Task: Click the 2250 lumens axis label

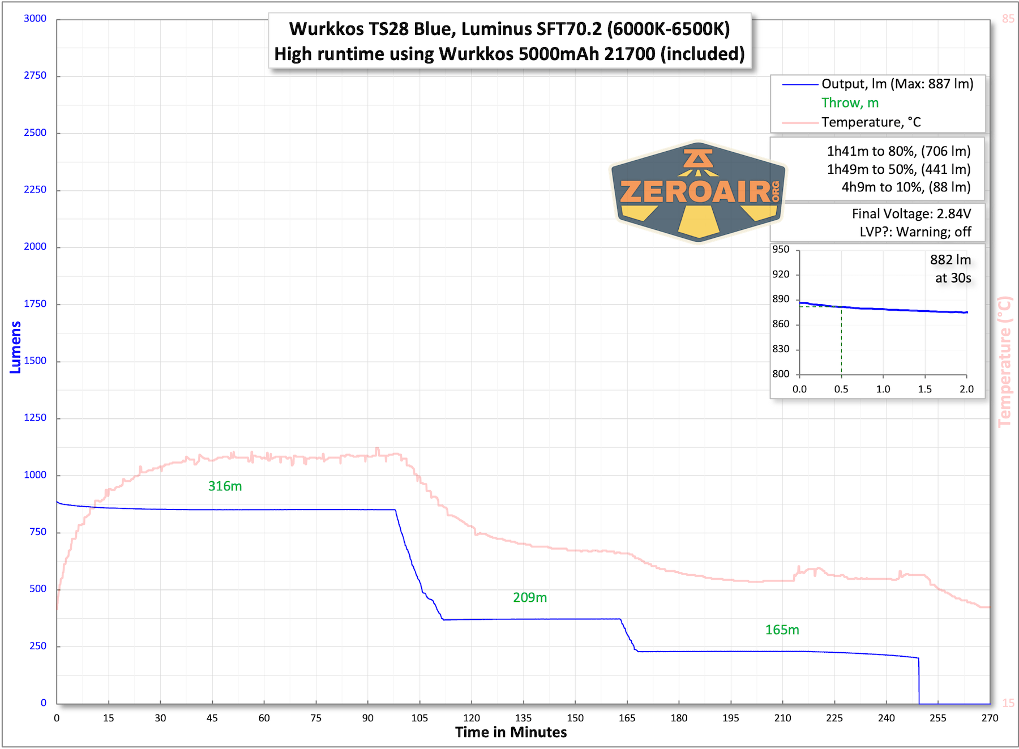Action: tap(35, 190)
